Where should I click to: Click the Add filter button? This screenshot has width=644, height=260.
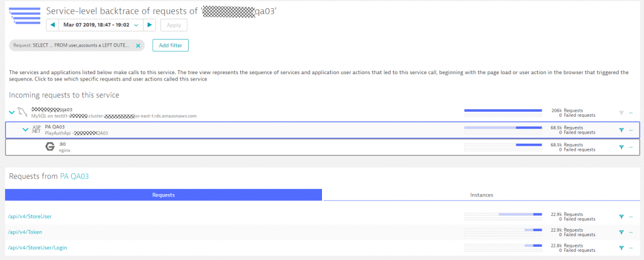pyautogui.click(x=170, y=45)
